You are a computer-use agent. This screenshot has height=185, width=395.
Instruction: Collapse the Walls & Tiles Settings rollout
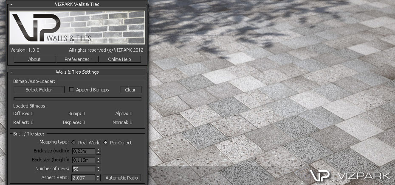coord(77,72)
